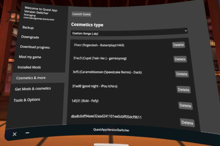The image size is (220, 146).
Task: Remove the 3cf5 Caramelldansen Speedcake Remix song
Action: (182, 74)
